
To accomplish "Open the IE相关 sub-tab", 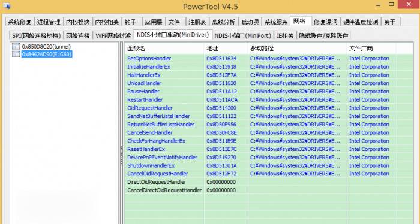I will [285, 35].
